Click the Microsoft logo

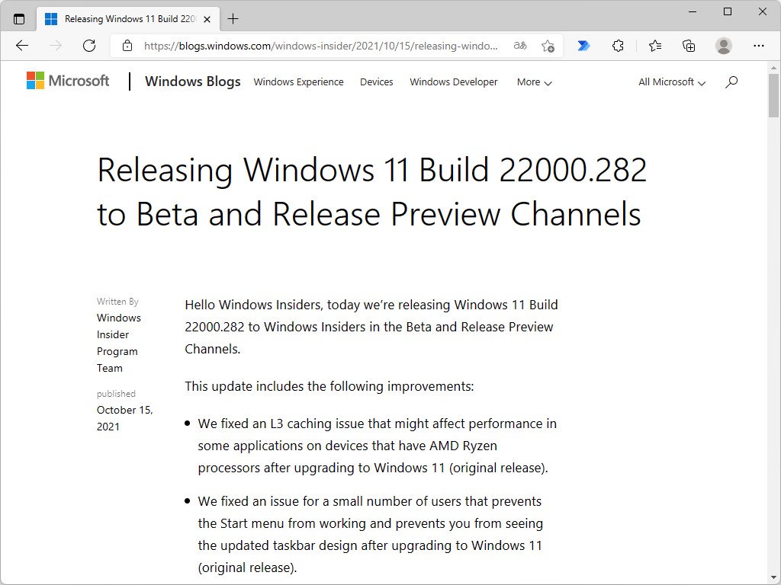coord(67,80)
